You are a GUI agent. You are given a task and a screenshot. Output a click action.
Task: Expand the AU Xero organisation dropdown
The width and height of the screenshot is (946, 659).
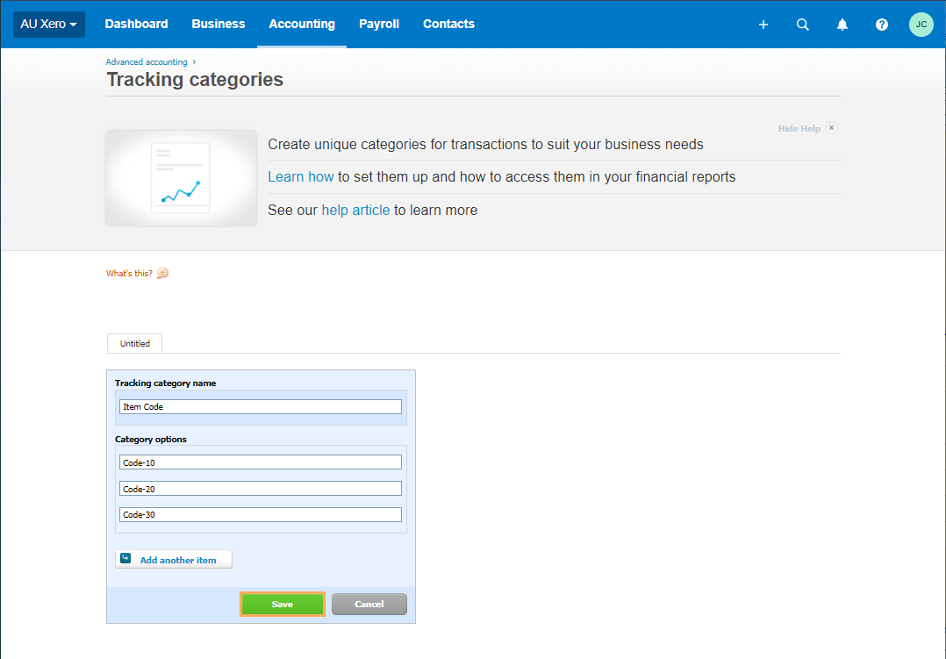coord(49,25)
